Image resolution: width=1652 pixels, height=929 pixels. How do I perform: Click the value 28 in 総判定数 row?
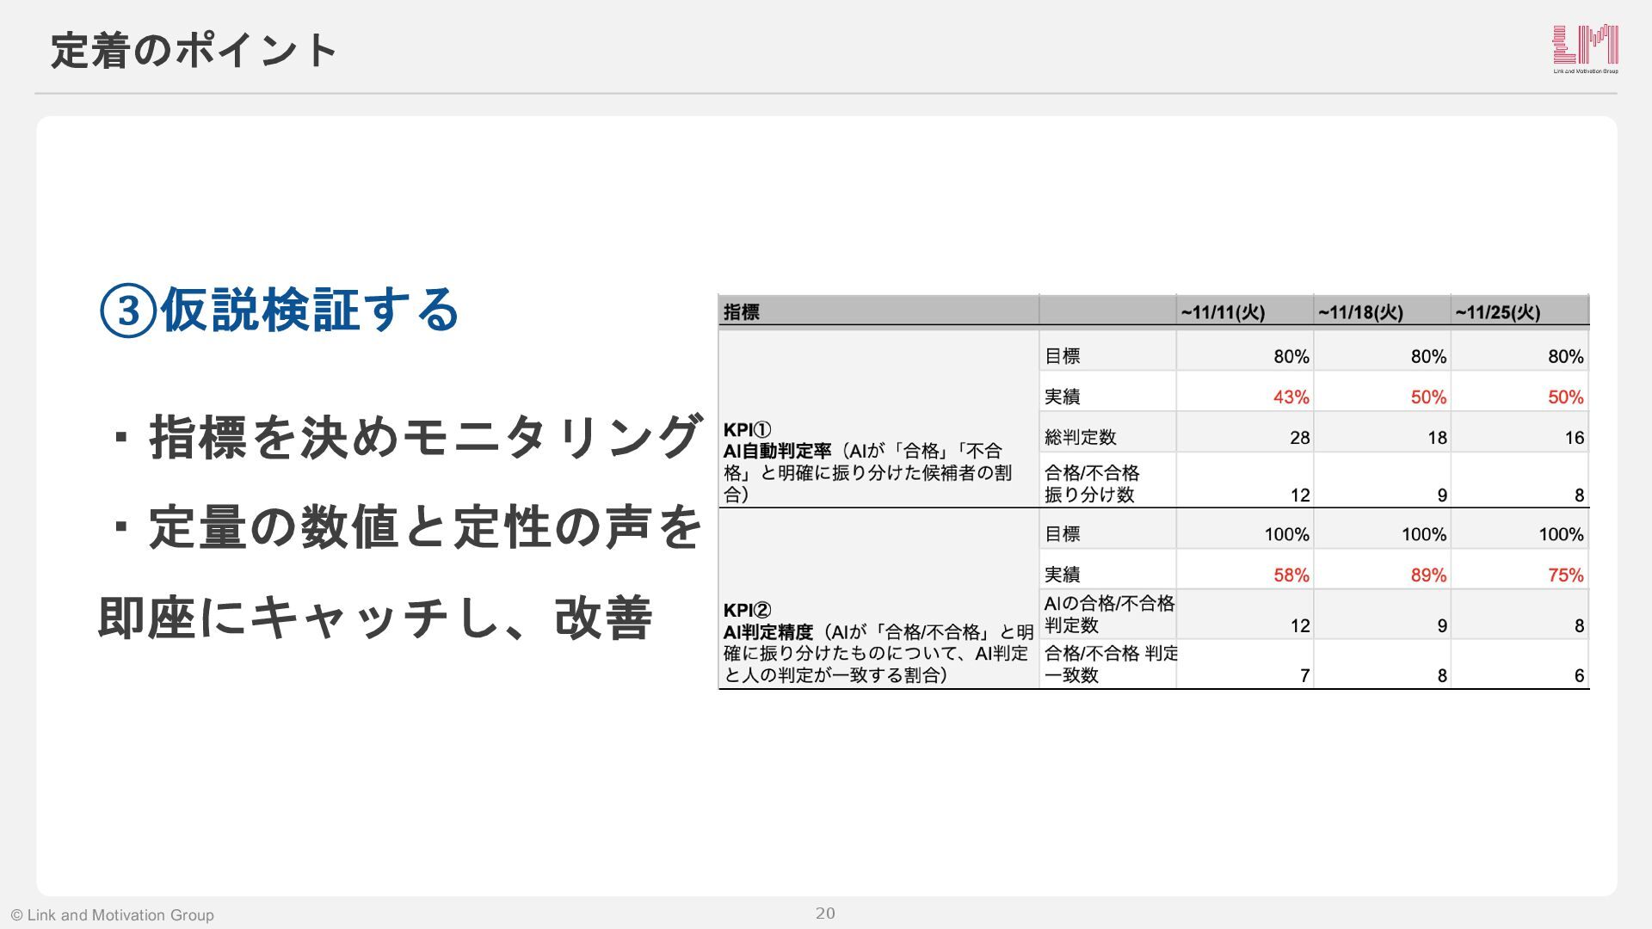1299,438
